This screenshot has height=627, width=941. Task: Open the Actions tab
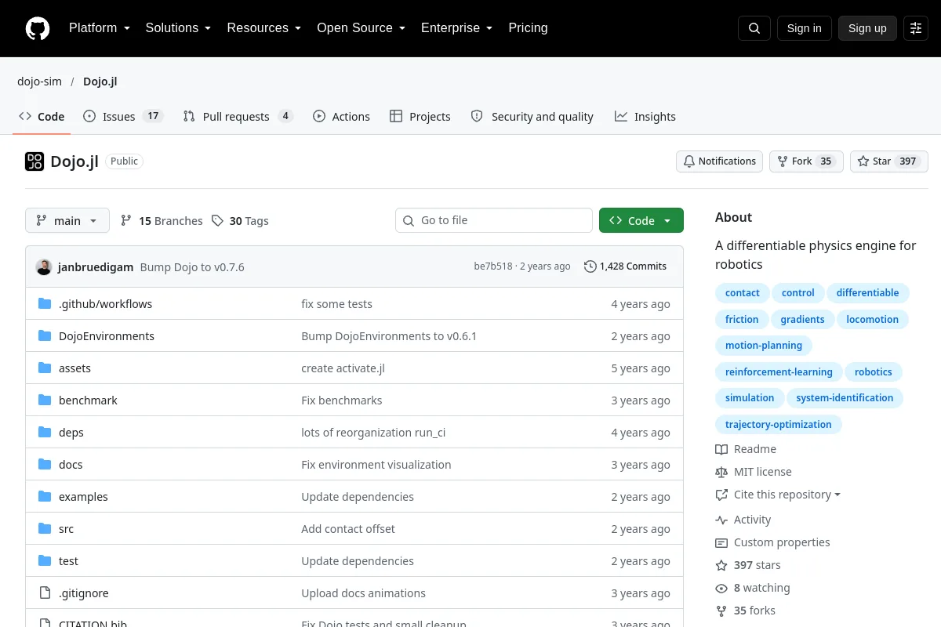coord(341,117)
